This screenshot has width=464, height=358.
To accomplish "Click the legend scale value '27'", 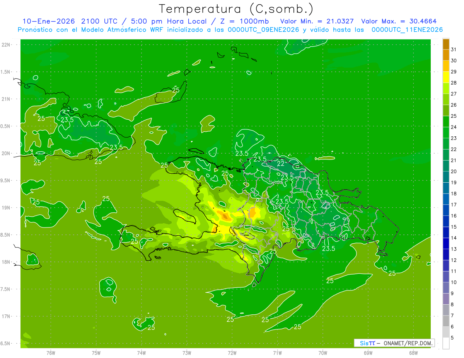I will click(454, 94).
